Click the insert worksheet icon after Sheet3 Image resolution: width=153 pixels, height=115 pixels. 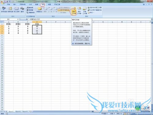pyautogui.click(x=30, y=112)
